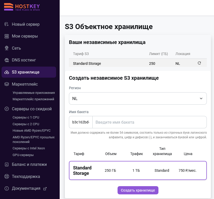Click the Трафик column header
Image resolution: width=214 pixels, height=199 pixels.
[137, 154]
